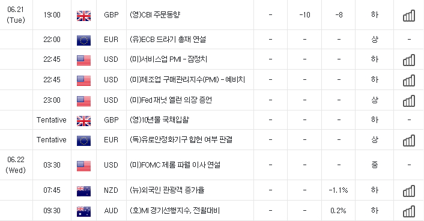Open the (영)CBI 주문동향 event
Image resolution: width=424 pixels, height=221 pixels.
tap(155, 14)
